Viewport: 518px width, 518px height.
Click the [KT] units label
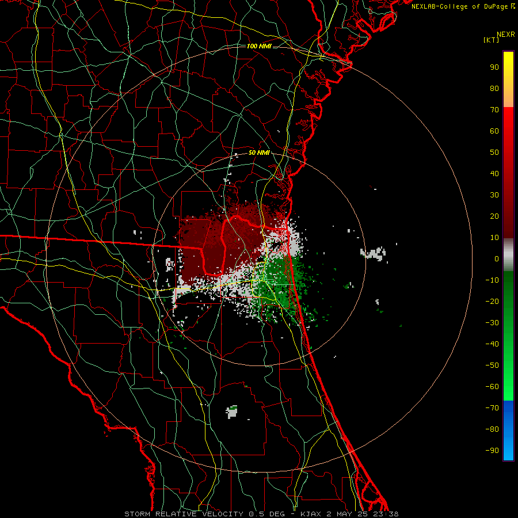pyautogui.click(x=491, y=40)
